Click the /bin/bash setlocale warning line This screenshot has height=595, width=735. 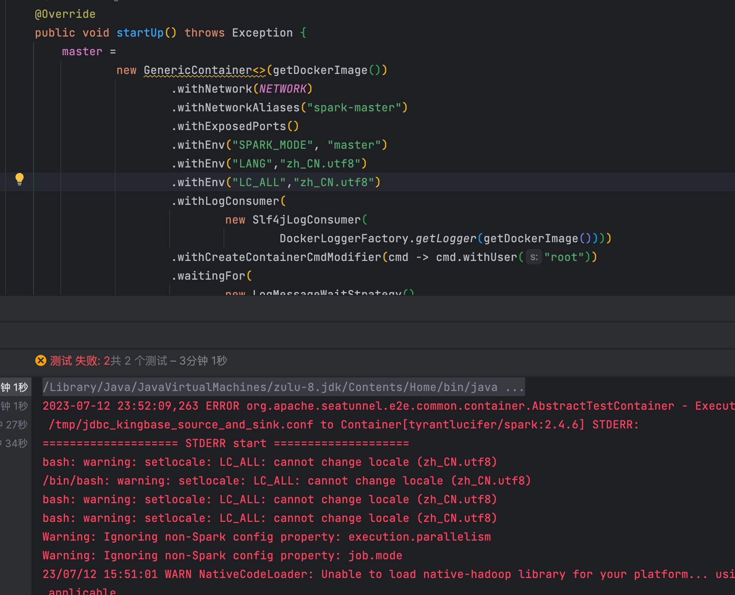[287, 481]
